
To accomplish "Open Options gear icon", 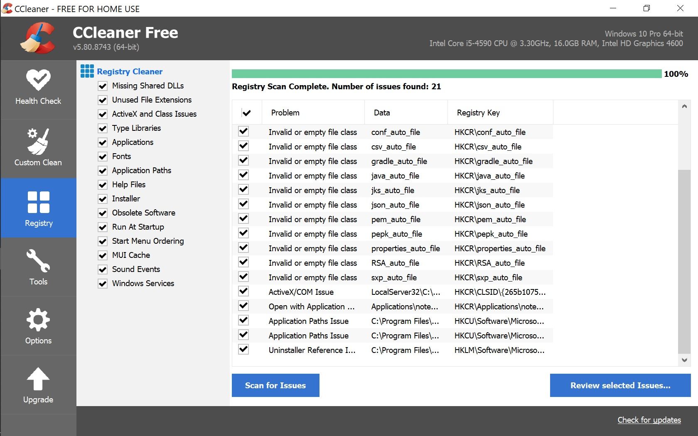I will (38, 320).
